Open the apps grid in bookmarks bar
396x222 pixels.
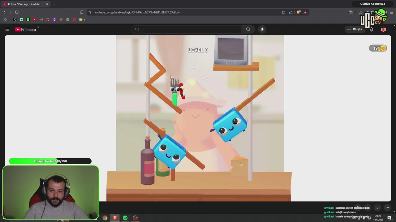click(x=5, y=19)
